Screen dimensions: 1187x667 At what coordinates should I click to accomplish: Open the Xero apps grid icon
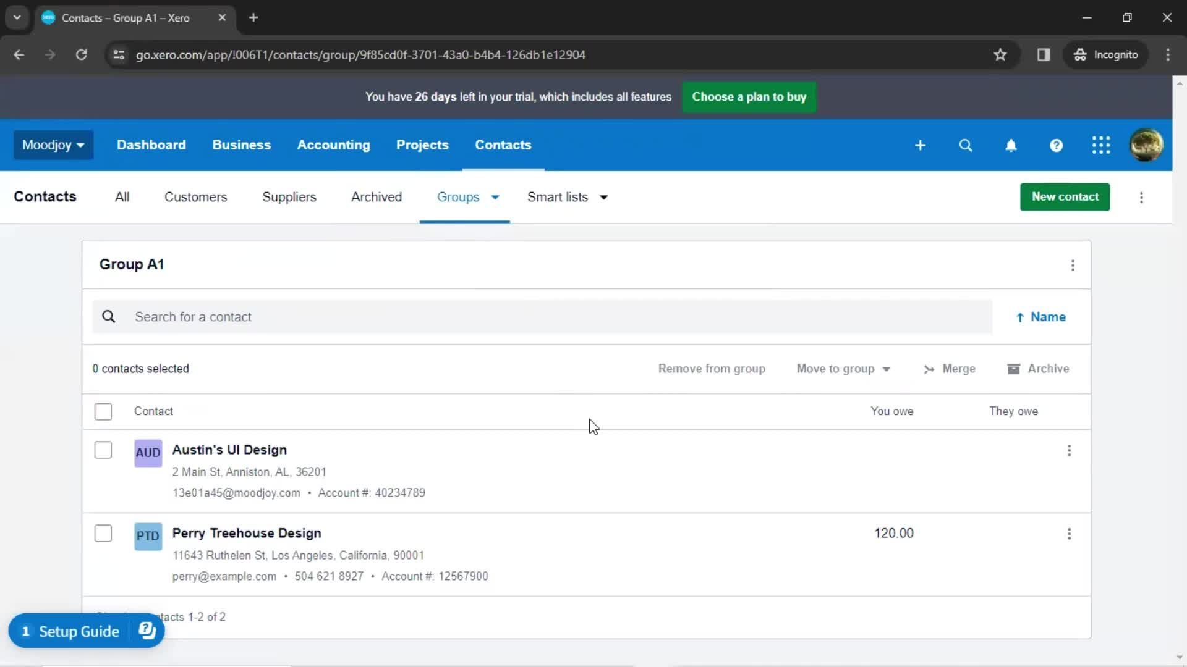(1101, 145)
